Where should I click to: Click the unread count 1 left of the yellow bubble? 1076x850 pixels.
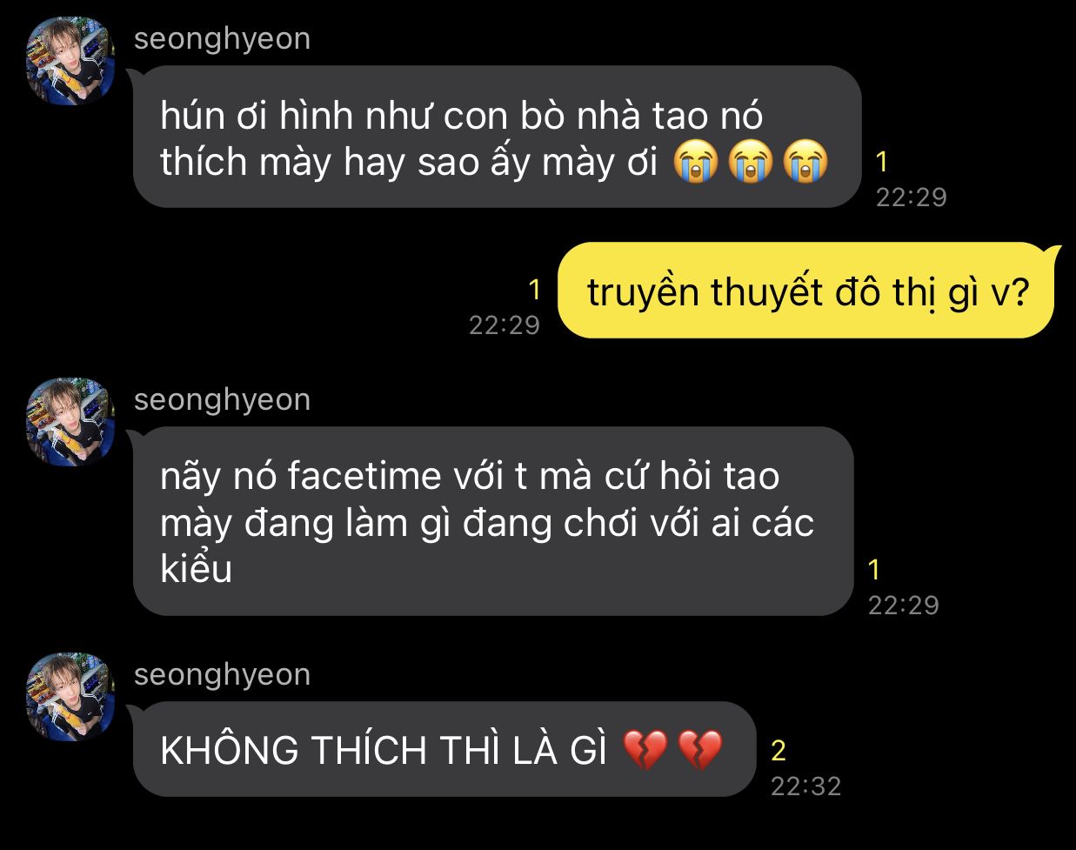point(535,290)
